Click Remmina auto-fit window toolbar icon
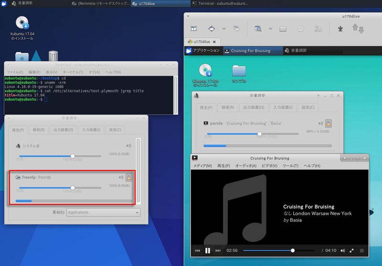Screen dimensions: 382x266 click(194, 29)
